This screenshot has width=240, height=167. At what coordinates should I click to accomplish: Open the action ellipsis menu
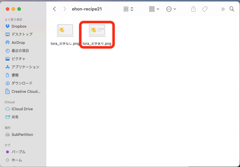(x=171, y=9)
